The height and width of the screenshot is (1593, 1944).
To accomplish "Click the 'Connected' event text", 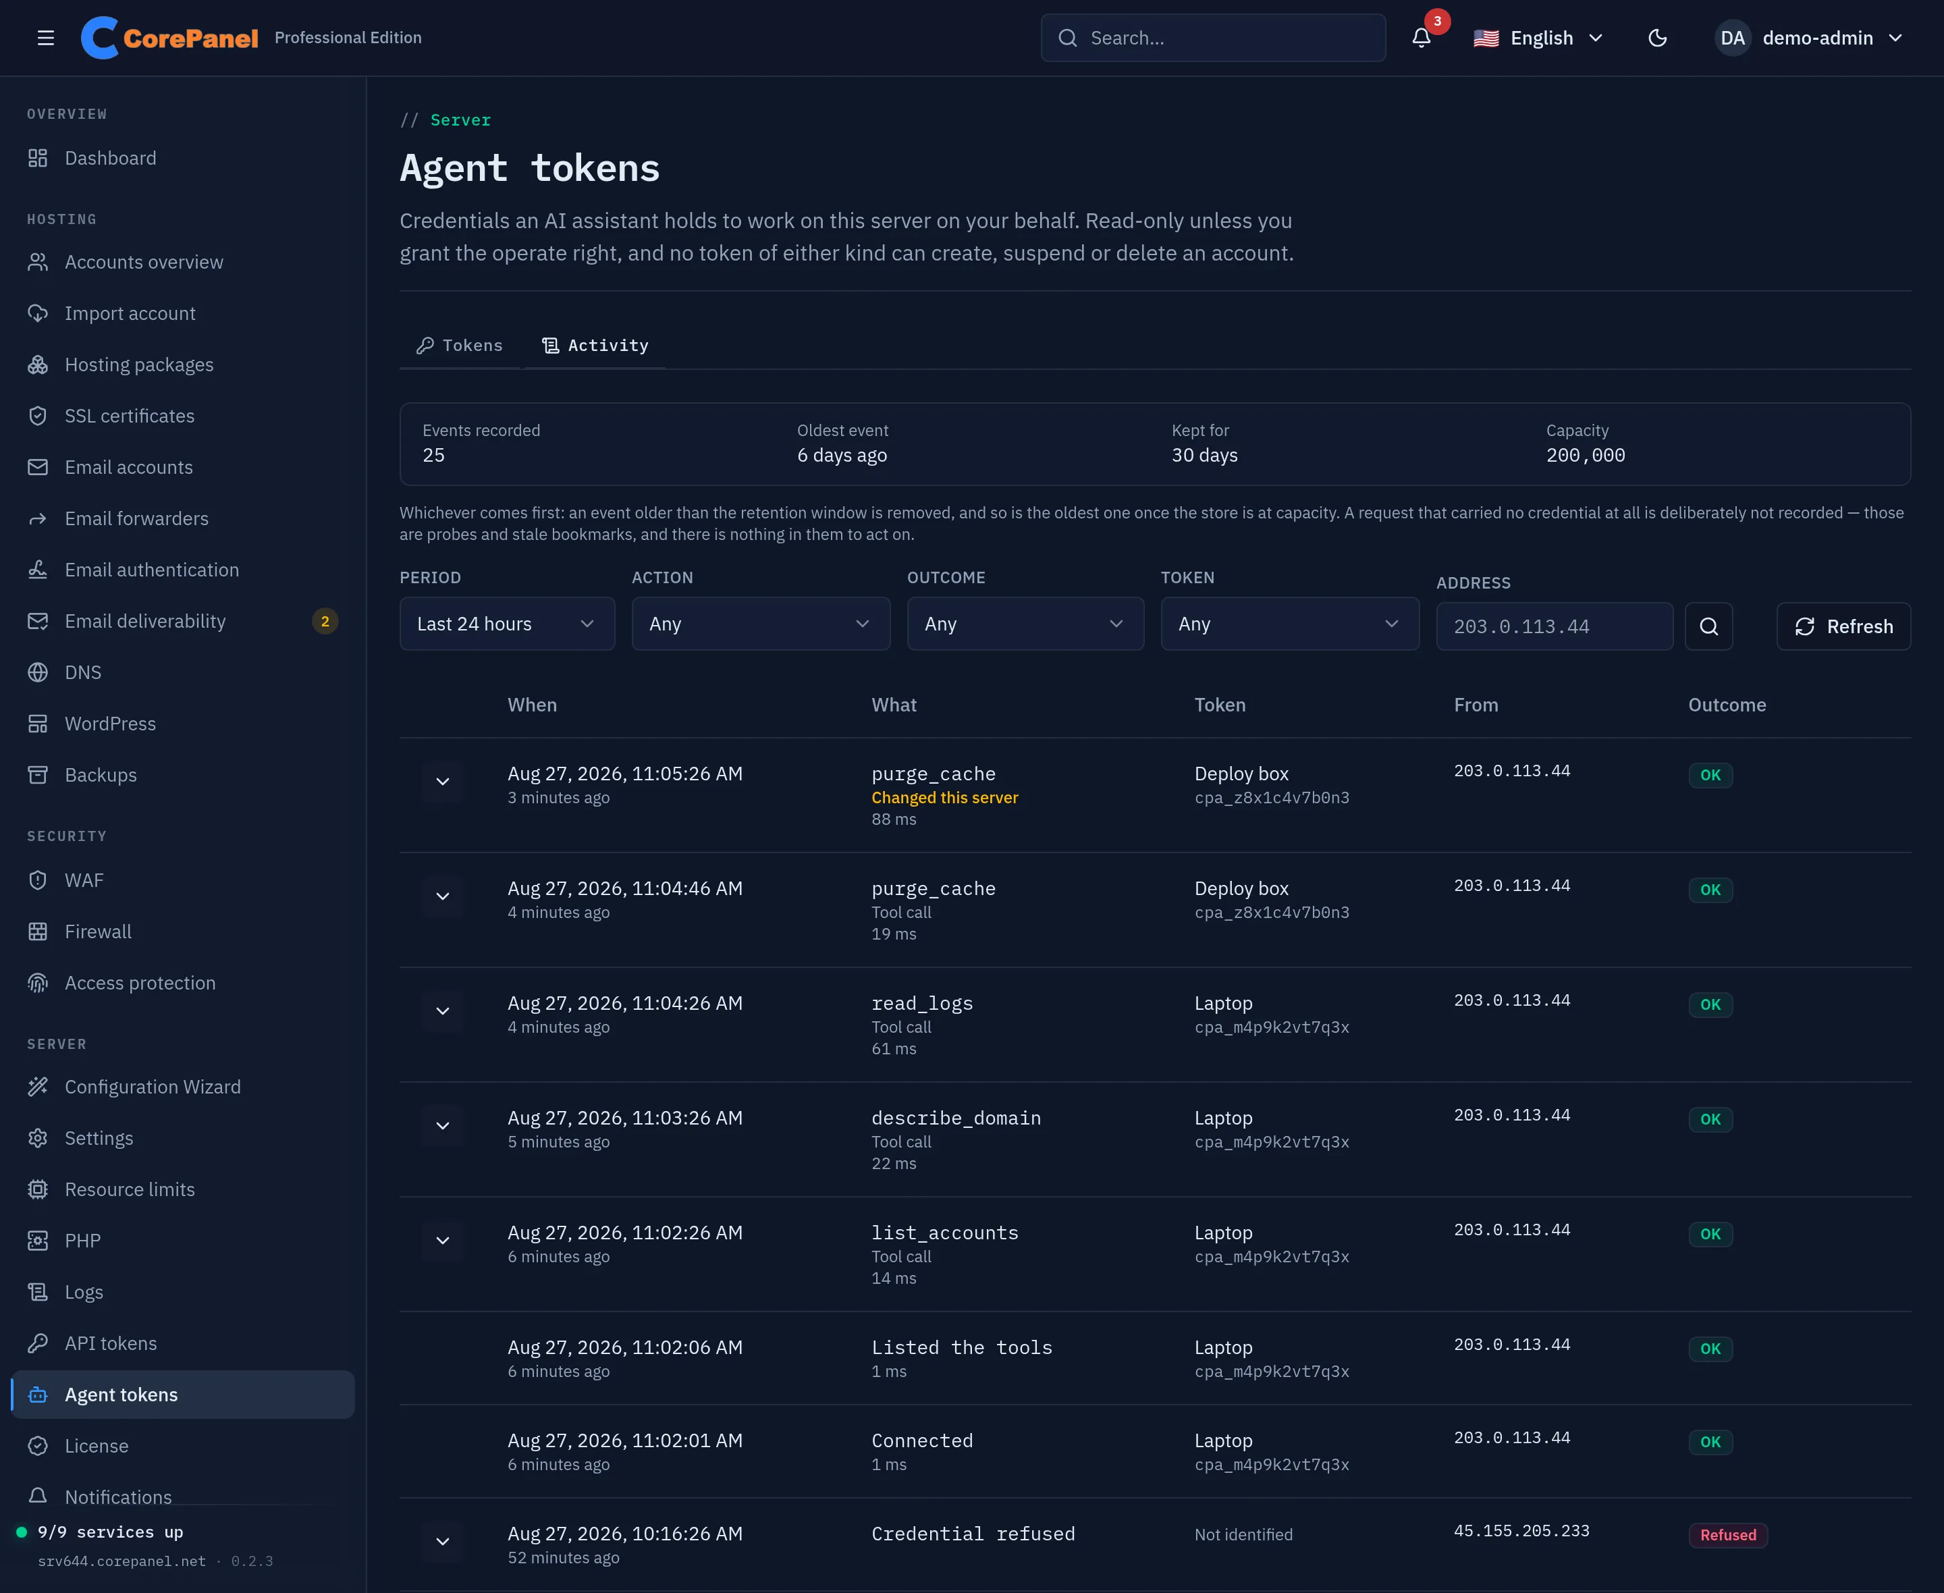I will [x=922, y=1440].
